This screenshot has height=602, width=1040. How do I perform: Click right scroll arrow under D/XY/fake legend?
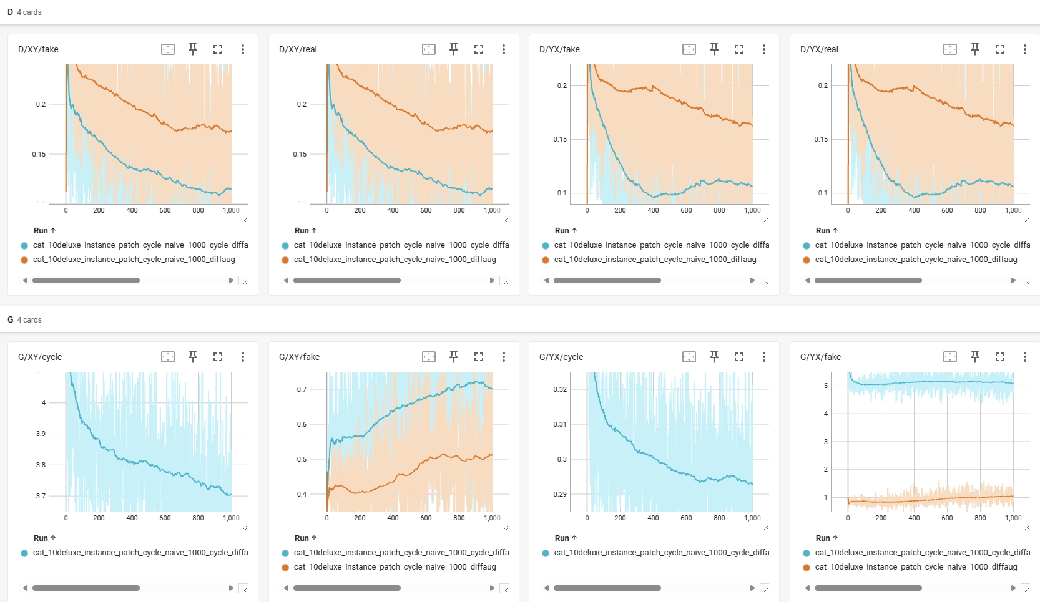[231, 281]
